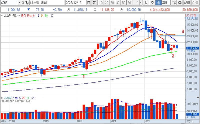Click the value 30,669,000 in quote bar
Viewport: 200px width, 124px height.
pos(190,10)
